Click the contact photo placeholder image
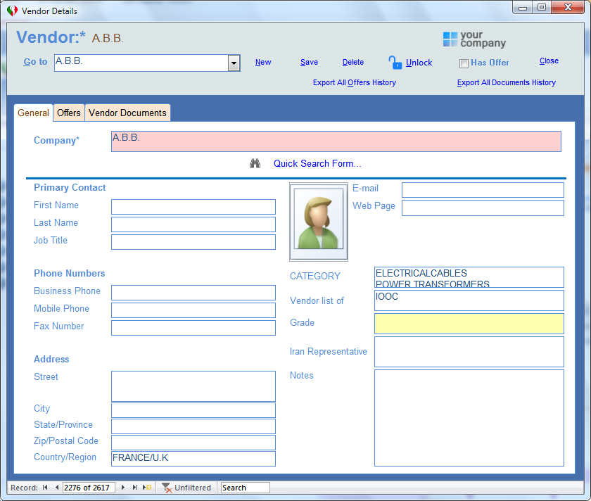 (x=319, y=222)
